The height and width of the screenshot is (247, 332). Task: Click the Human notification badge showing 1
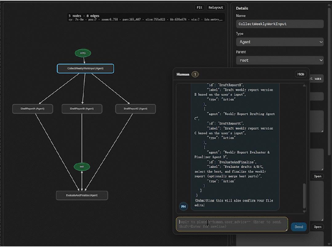pyautogui.click(x=195, y=74)
